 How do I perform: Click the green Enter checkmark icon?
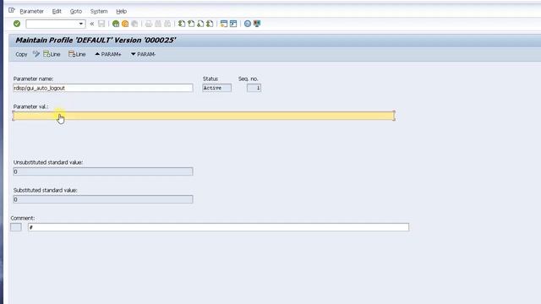[x=17, y=24]
